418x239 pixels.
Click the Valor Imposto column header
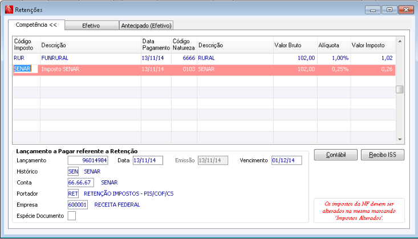click(373, 45)
